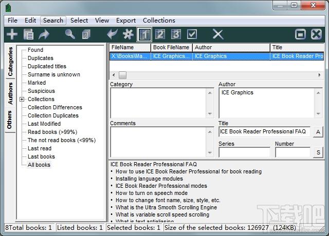This screenshot has height=236, width=329.
Task: Select Duplicates in the tree
Action: (41, 58)
